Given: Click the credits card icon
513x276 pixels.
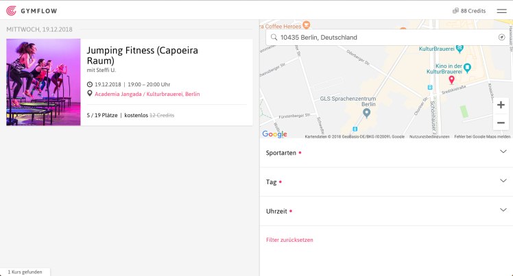Looking at the screenshot, I should 455,11.
